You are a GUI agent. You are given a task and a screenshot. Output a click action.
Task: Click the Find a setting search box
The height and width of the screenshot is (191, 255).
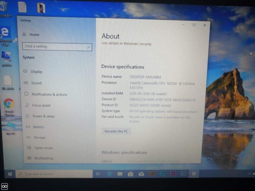pyautogui.click(x=57, y=46)
